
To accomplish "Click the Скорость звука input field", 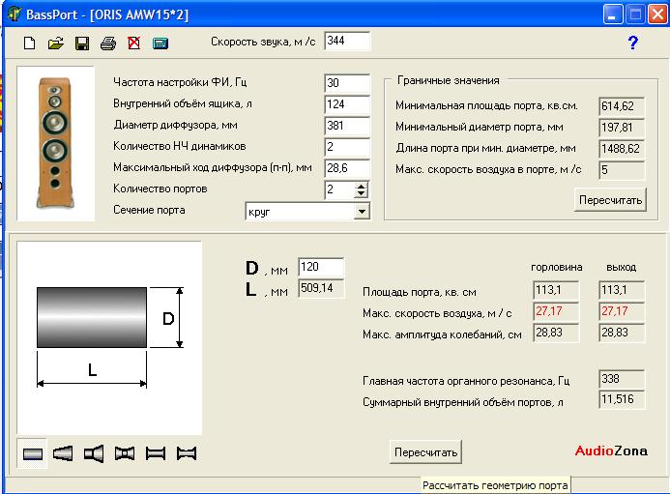I will click(x=347, y=41).
